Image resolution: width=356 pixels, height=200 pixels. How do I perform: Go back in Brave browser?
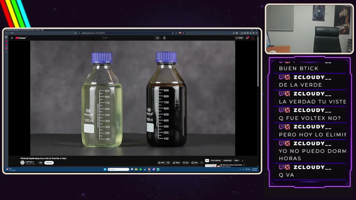click(x=6, y=33)
